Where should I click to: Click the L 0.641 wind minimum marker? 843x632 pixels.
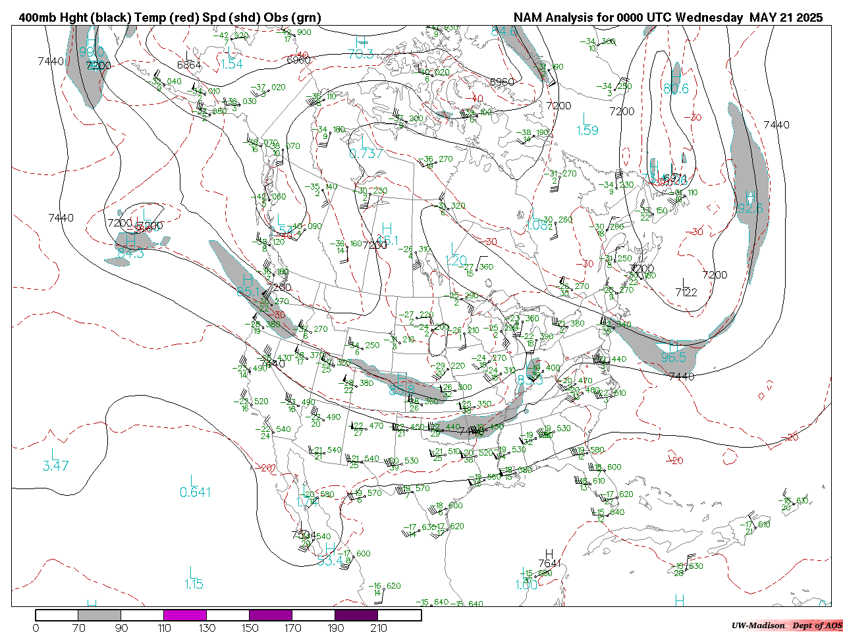tap(195, 487)
